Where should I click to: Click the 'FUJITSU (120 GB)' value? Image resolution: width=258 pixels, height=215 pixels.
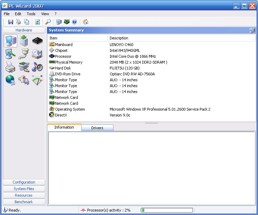point(125,68)
